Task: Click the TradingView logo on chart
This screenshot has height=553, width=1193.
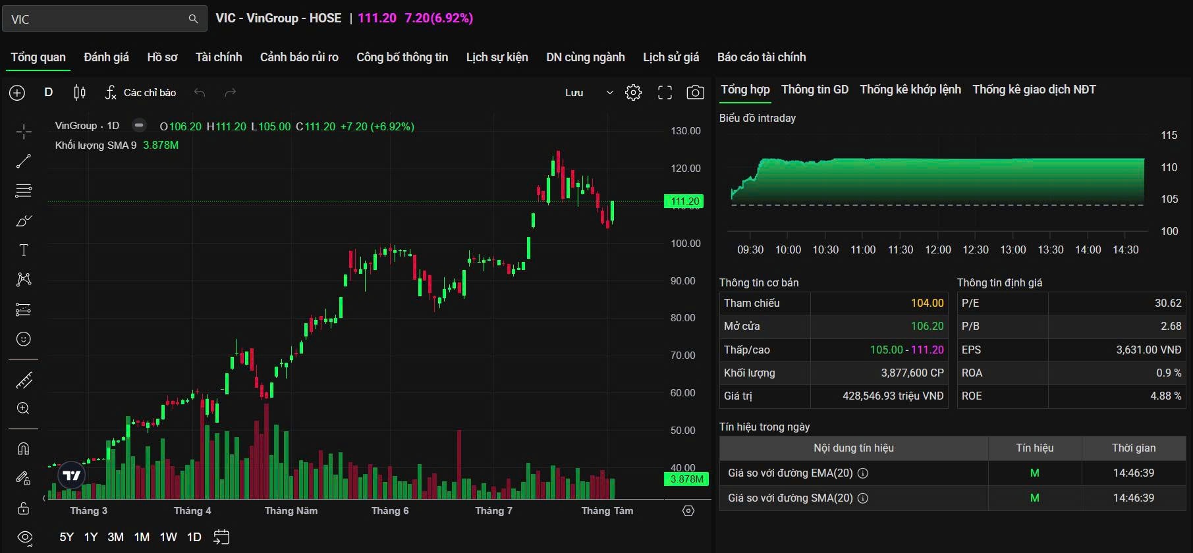Action: tap(71, 475)
